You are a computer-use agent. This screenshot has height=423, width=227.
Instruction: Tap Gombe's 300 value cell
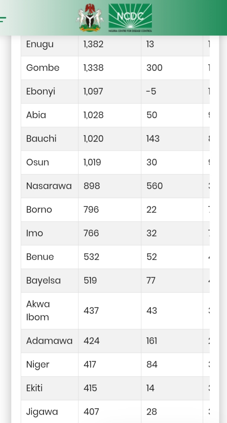tap(155, 68)
